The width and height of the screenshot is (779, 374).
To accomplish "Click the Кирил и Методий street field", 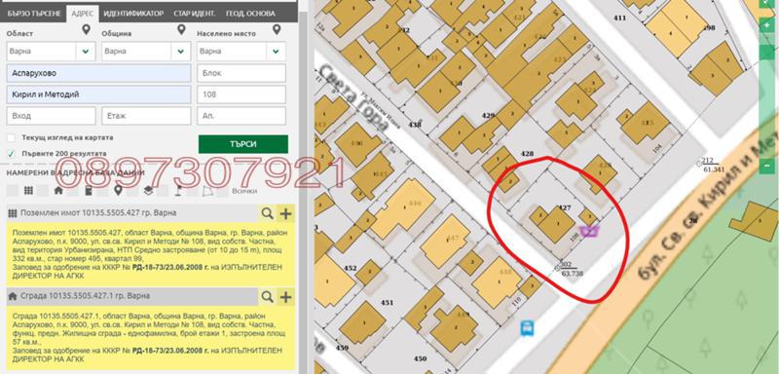I will point(99,94).
